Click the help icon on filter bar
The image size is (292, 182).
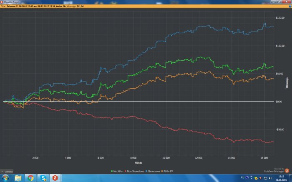click(290, 6)
